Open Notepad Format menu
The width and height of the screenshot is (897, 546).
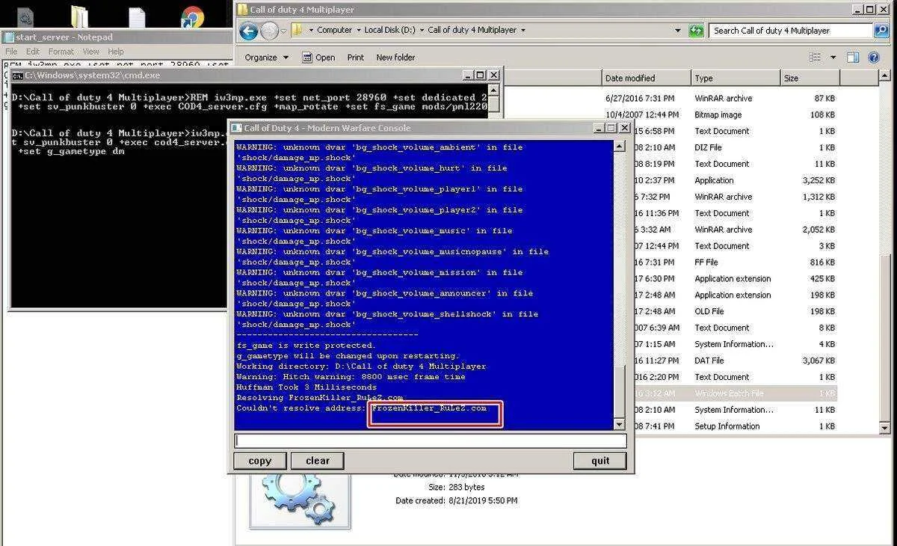click(61, 52)
